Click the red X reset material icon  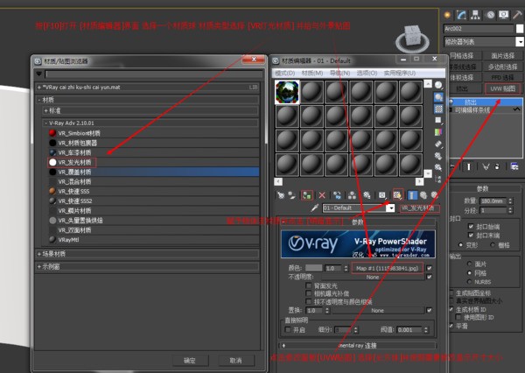tap(322, 194)
